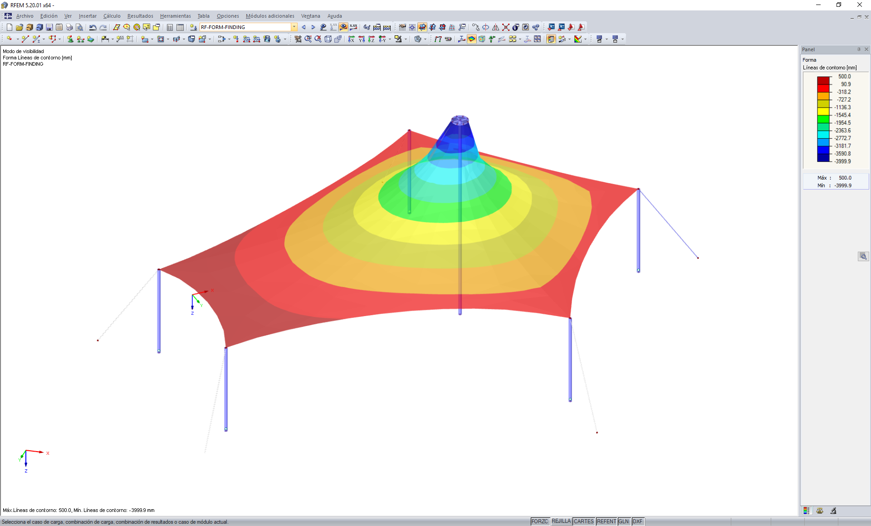Open dropdown arrow beside the last toolbar icon

click(622, 39)
